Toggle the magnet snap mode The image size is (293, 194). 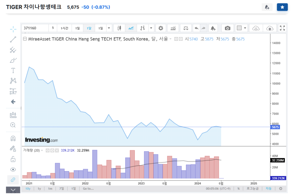(x=13, y=138)
